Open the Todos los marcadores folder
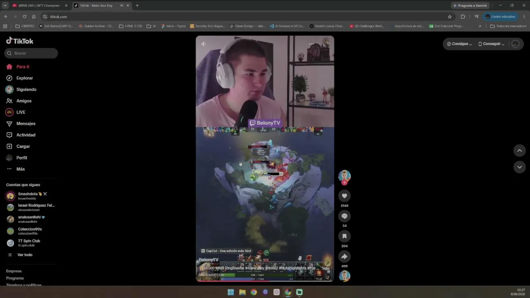 coord(508,26)
